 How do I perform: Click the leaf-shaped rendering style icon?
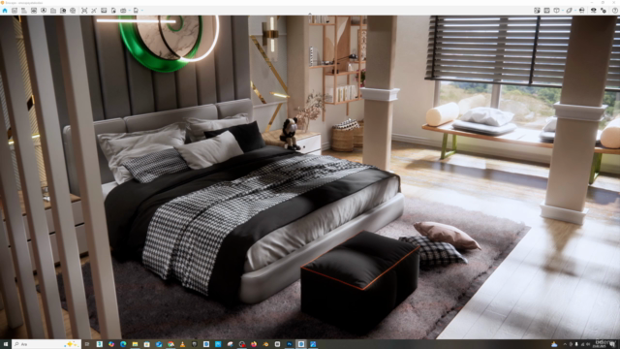pos(569,11)
